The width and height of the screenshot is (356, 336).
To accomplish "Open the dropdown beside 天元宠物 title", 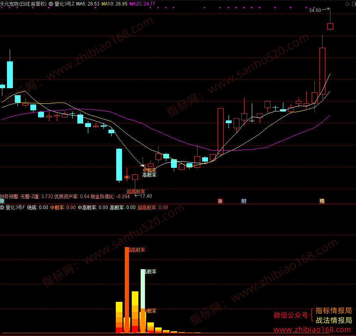I will pyautogui.click(x=51, y=4).
